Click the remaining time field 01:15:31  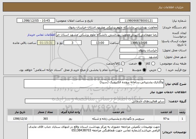pos(46,43)
